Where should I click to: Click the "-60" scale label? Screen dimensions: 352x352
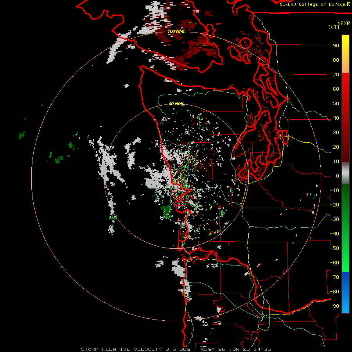click(x=334, y=263)
